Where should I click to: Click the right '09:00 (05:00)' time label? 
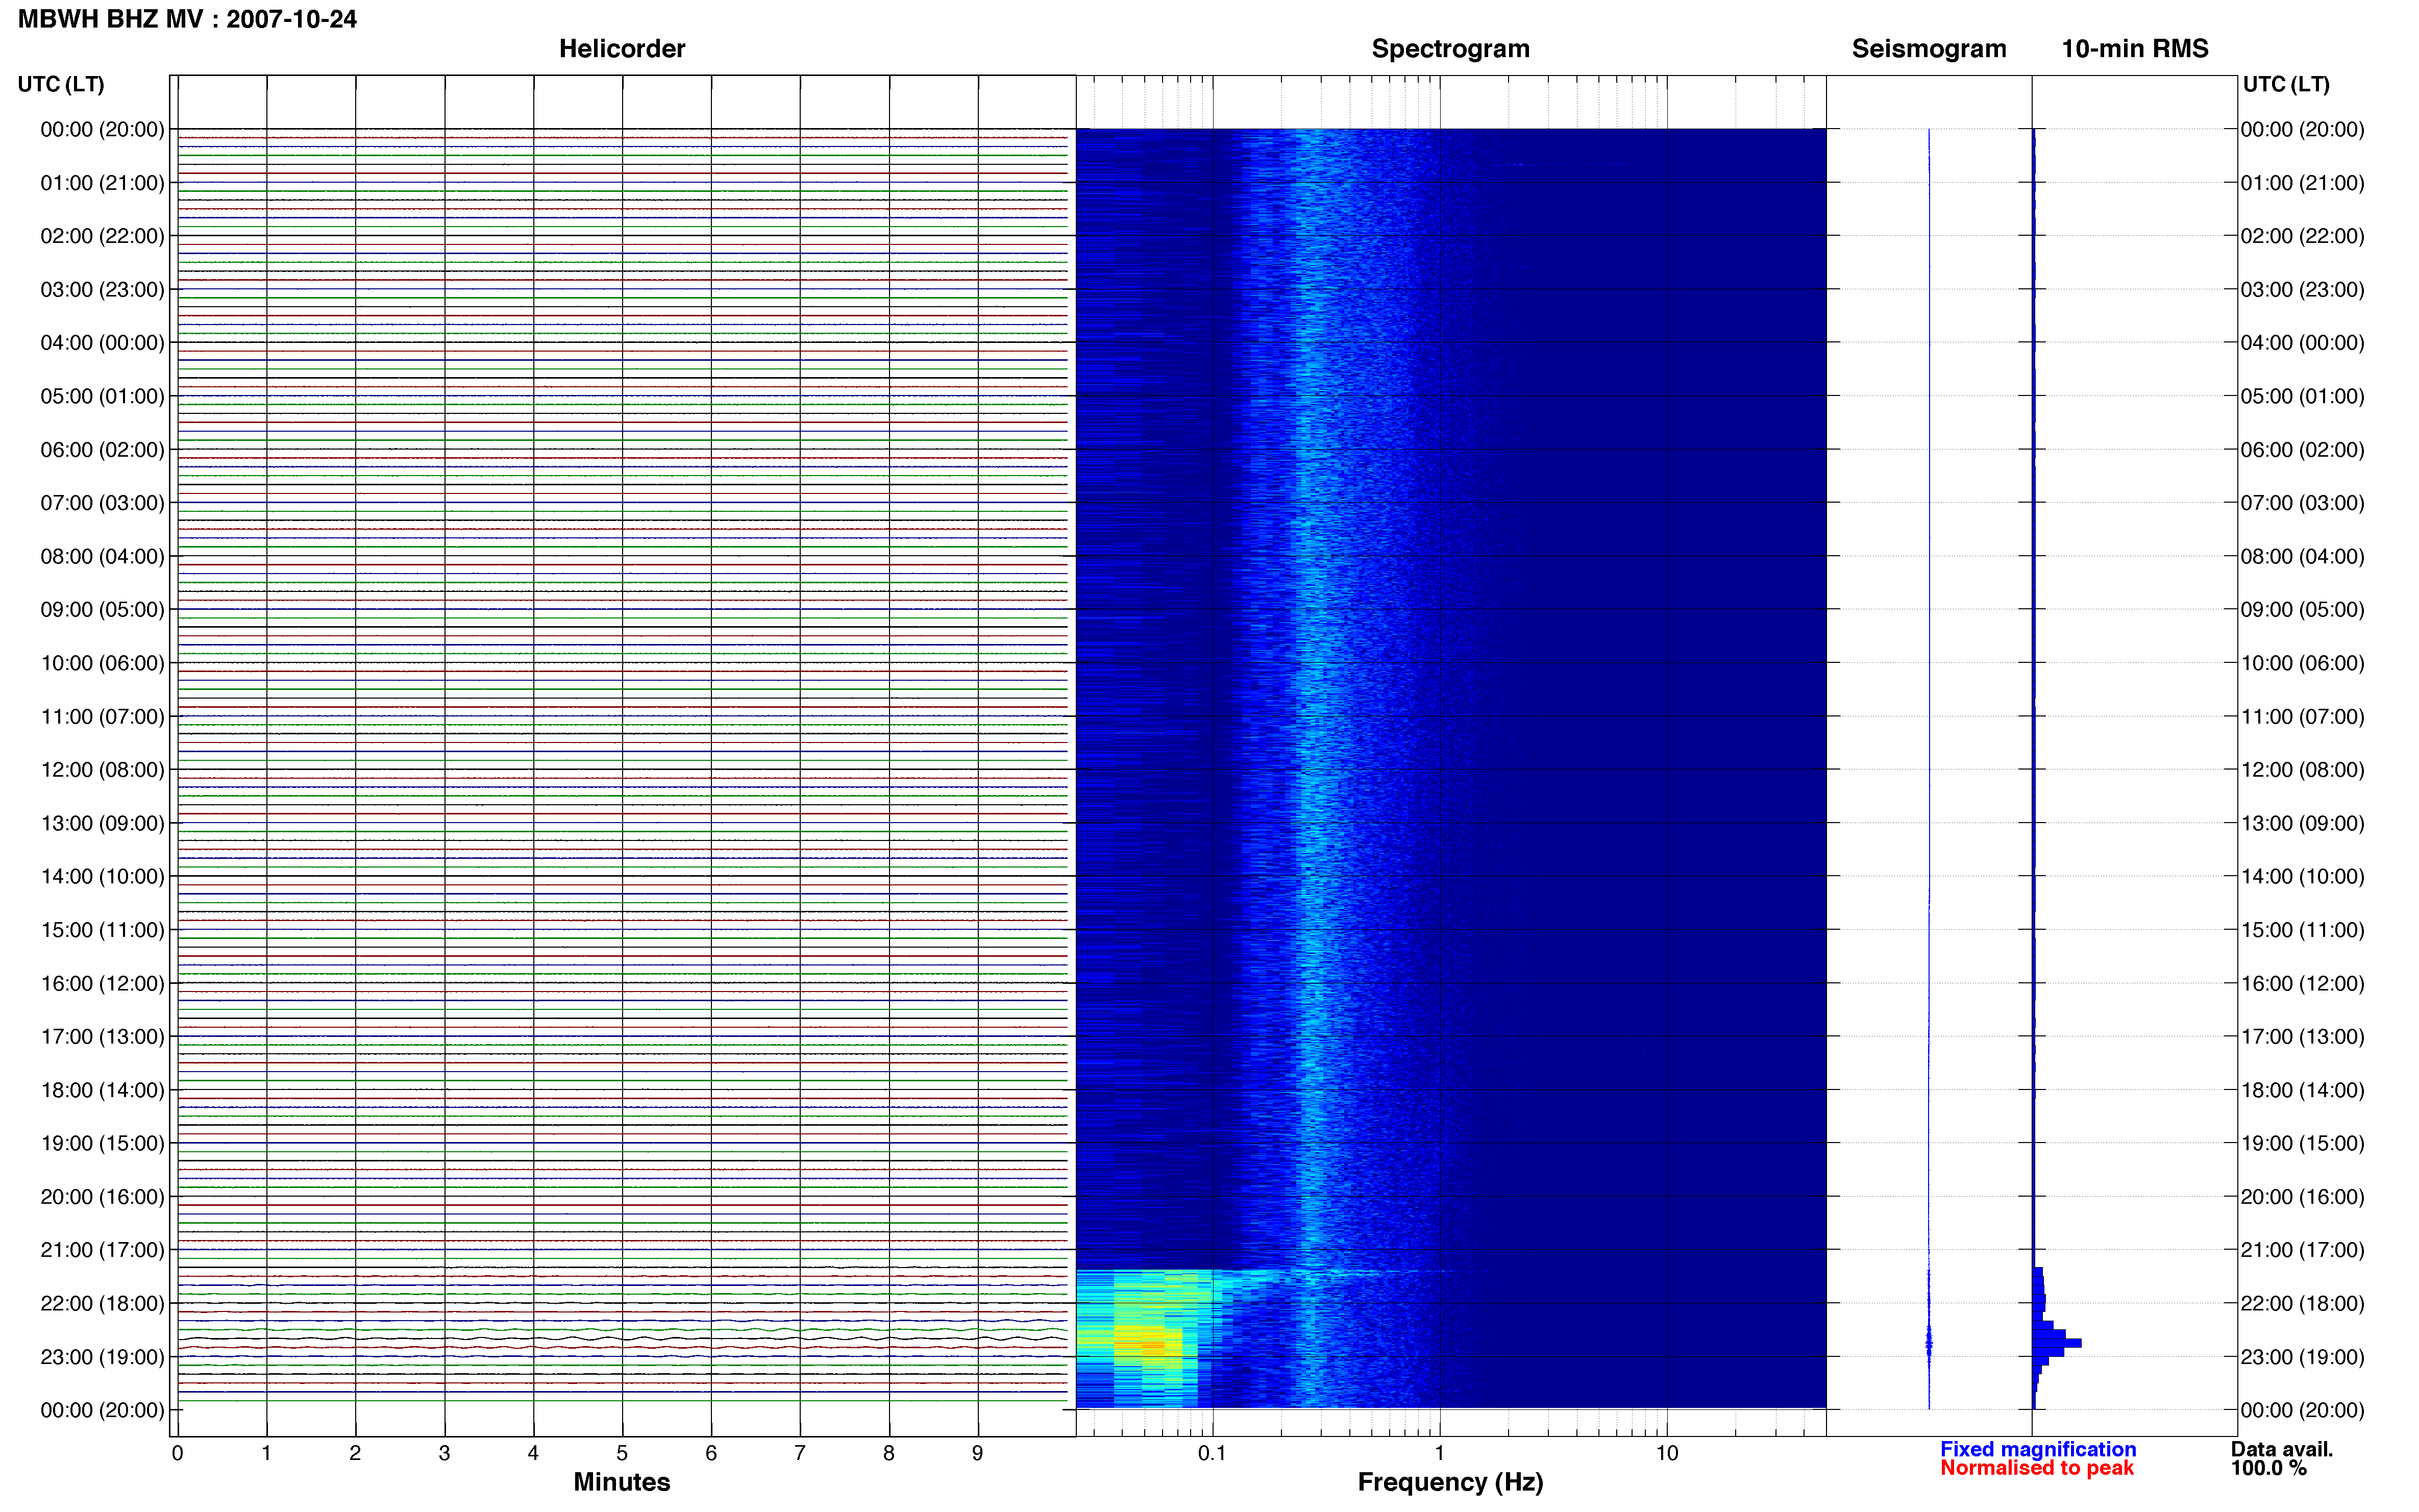click(x=2302, y=610)
